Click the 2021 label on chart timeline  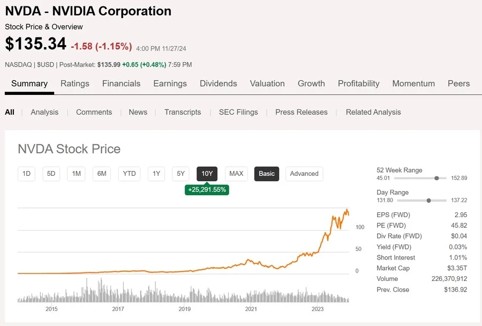click(251, 309)
